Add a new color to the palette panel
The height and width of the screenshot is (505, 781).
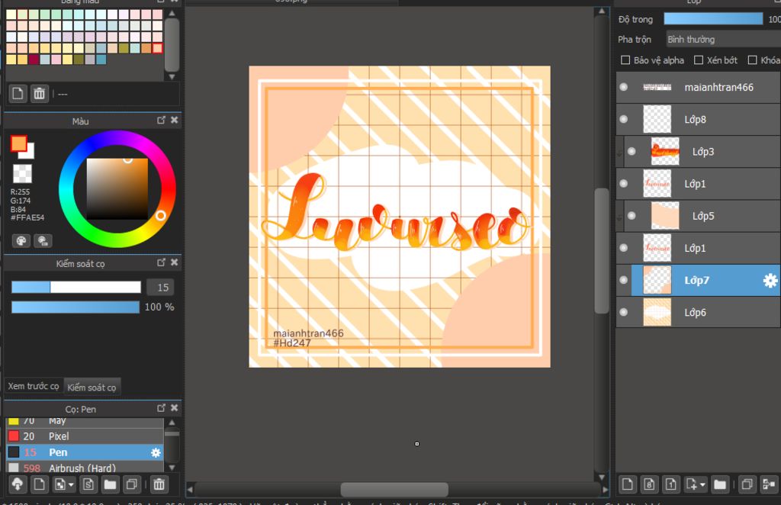18,94
